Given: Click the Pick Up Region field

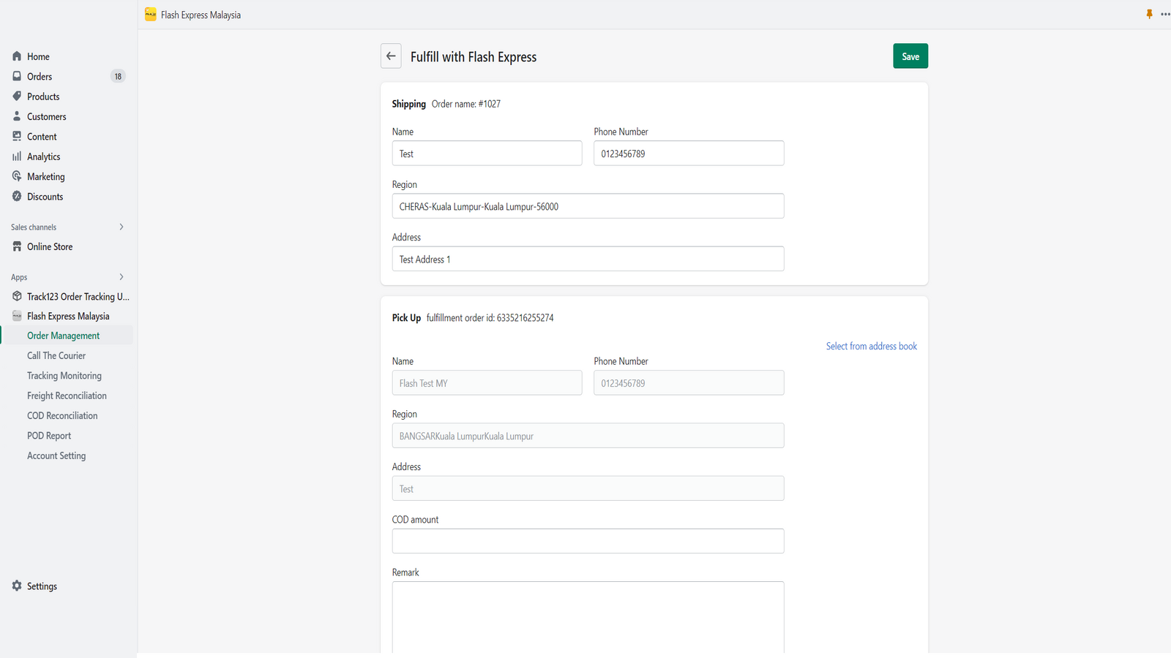Looking at the screenshot, I should click(x=588, y=436).
